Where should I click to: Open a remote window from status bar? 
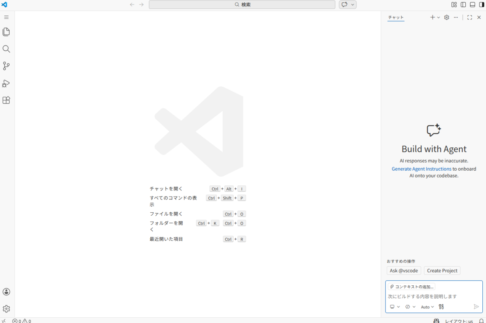coord(4,321)
